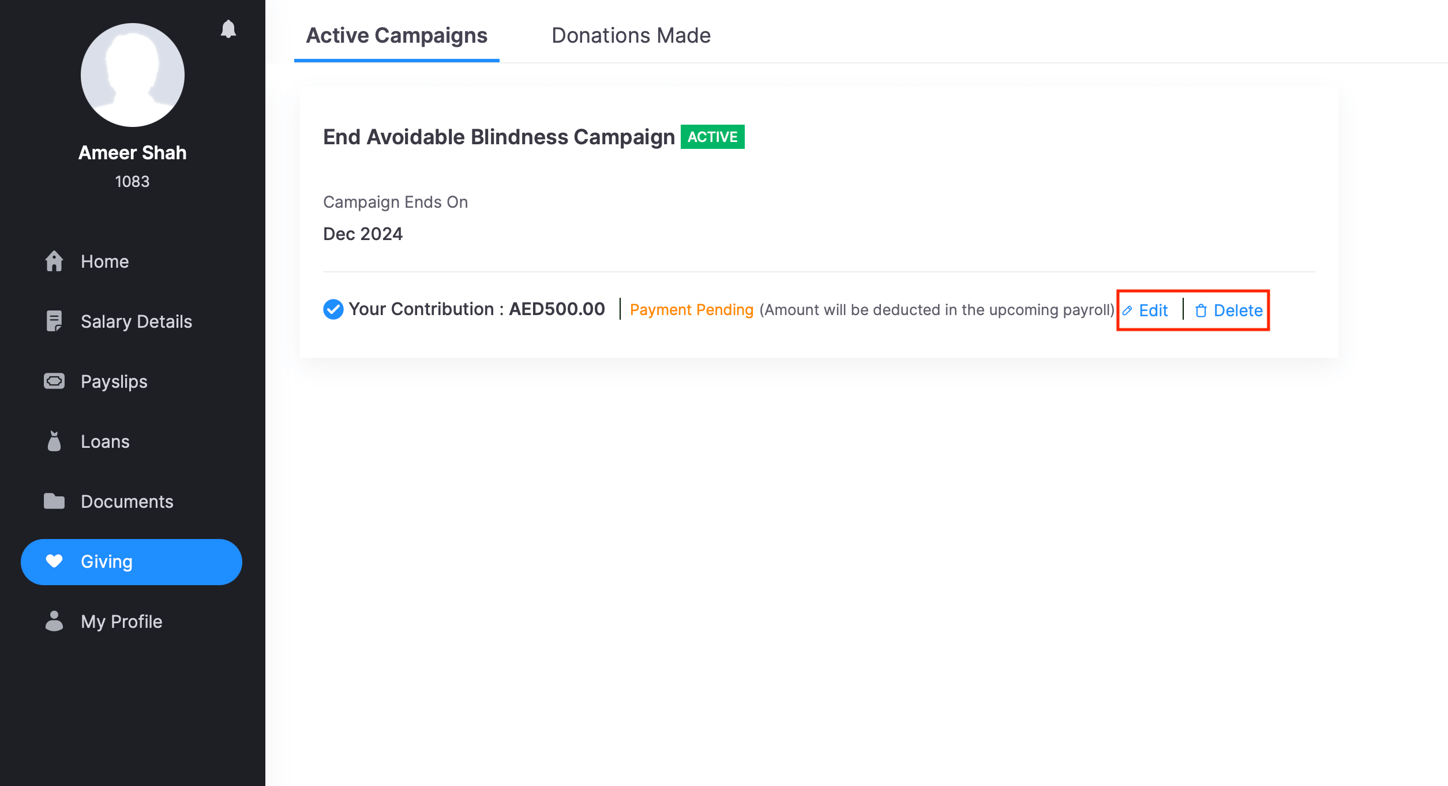This screenshot has height=786, width=1448.
Task: Click the blue contribution checkmark circle
Action: click(333, 309)
